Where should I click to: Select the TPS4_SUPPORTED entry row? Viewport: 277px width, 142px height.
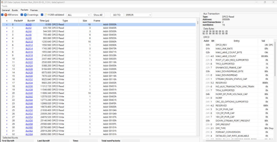[x=238, y=90]
